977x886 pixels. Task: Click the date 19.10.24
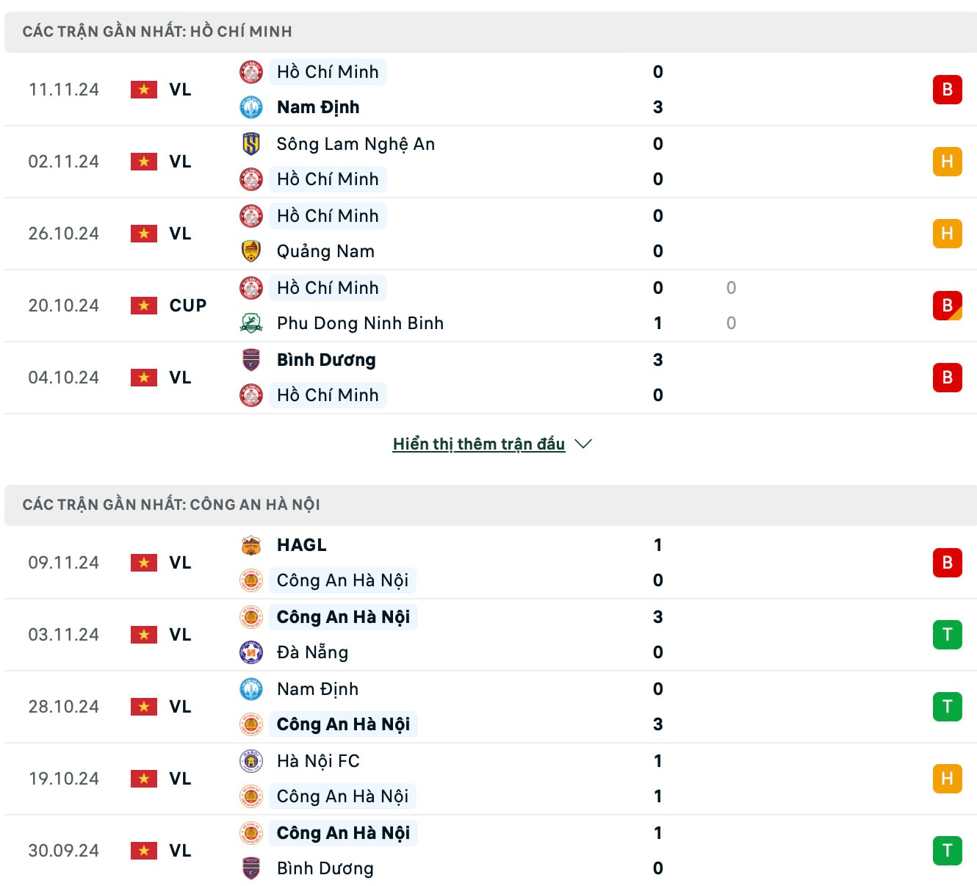click(64, 779)
